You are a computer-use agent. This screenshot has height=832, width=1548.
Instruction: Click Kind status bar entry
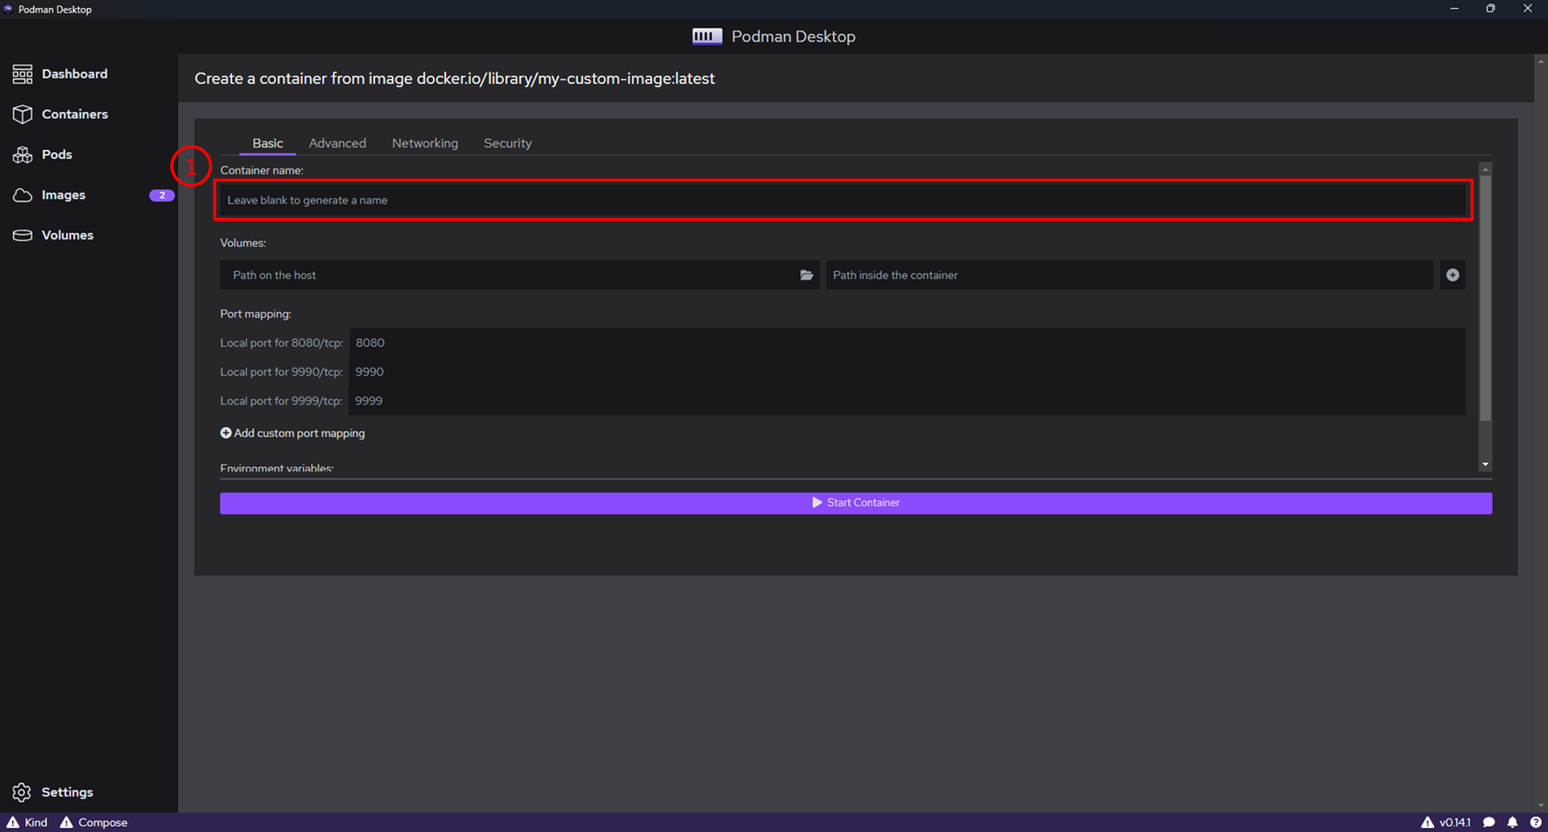click(27, 822)
